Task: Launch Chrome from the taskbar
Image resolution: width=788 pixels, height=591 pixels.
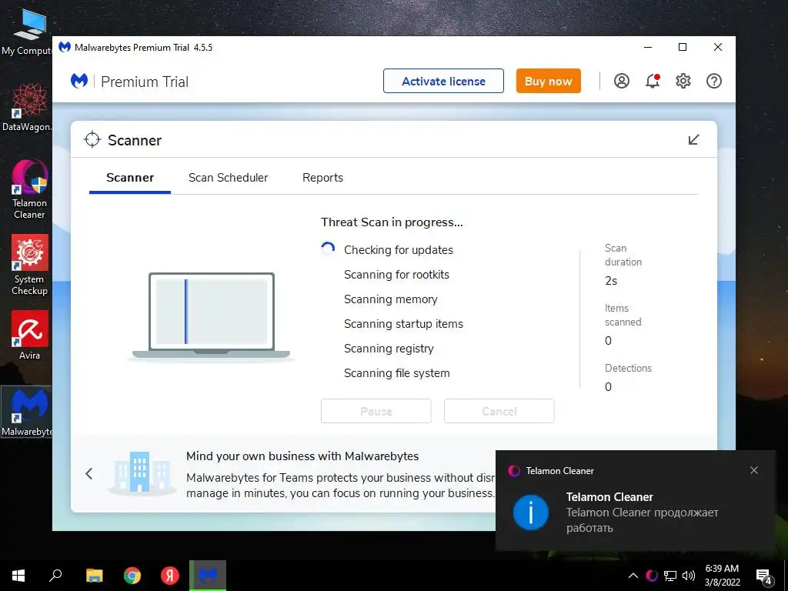Action: tap(132, 576)
